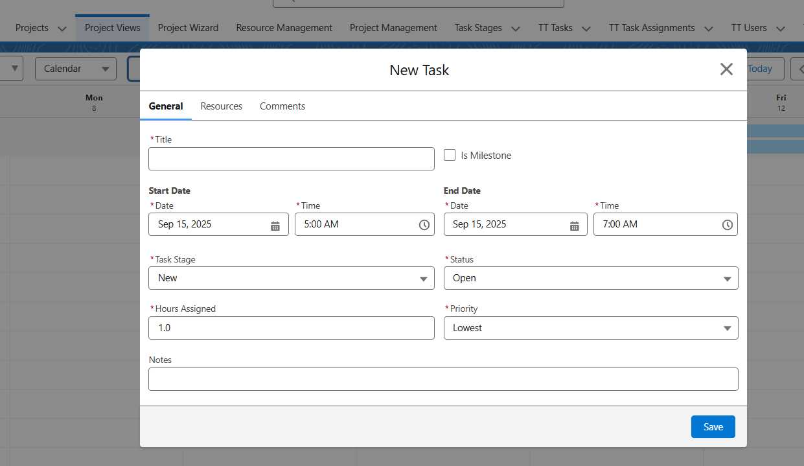Open the Task Stages nav tab
The height and width of the screenshot is (466, 804).
pyautogui.click(x=478, y=28)
